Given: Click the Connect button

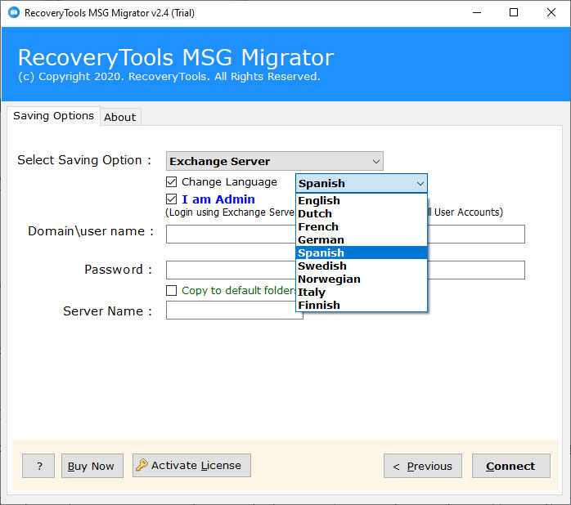Looking at the screenshot, I should (x=511, y=466).
